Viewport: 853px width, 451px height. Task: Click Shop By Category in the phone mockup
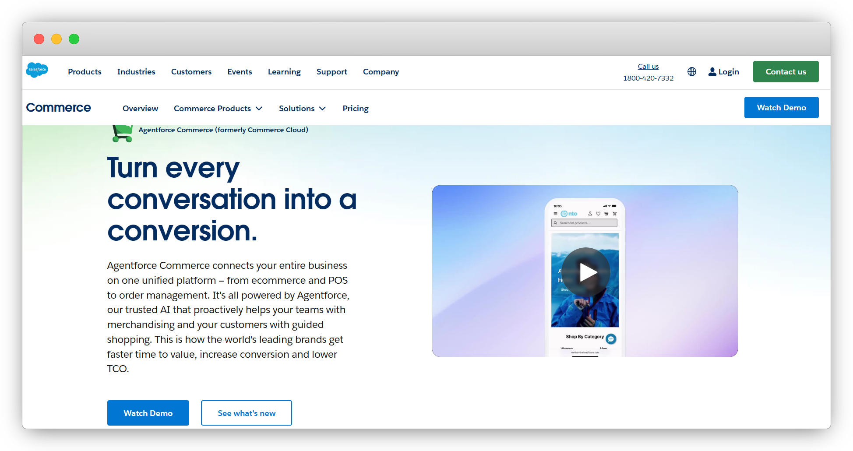click(x=585, y=337)
